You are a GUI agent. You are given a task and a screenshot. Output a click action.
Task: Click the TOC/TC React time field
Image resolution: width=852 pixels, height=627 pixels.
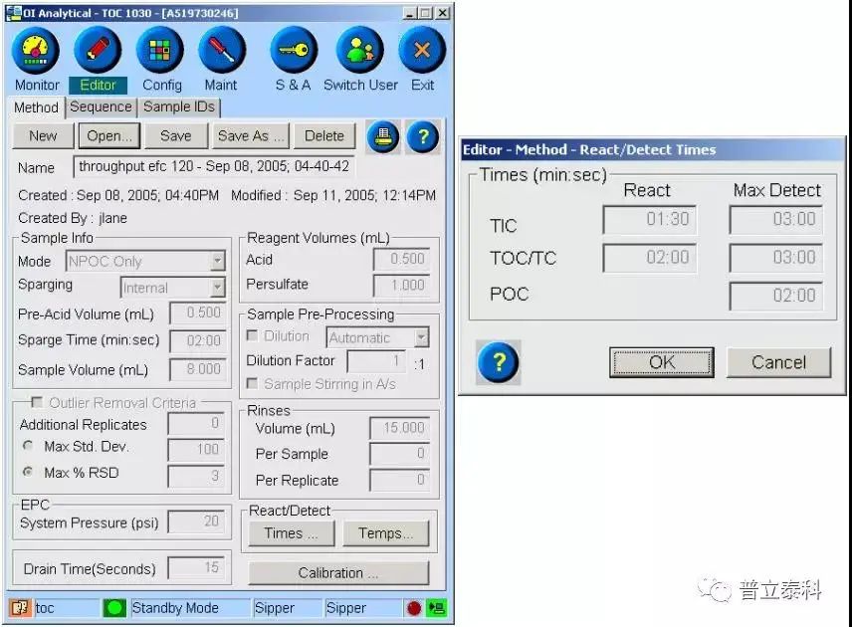649,258
